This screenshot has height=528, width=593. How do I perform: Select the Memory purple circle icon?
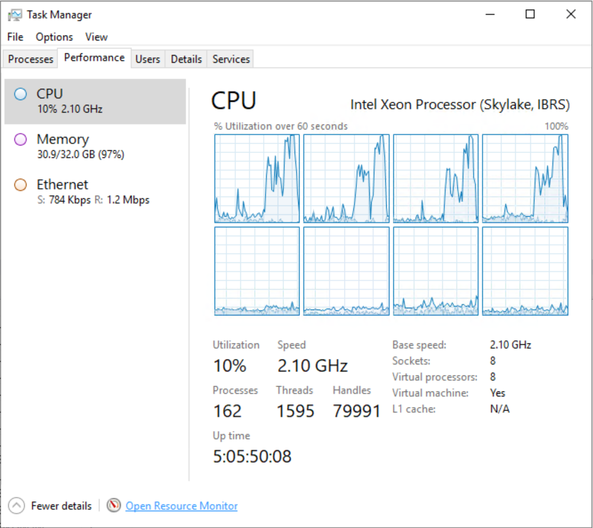20,139
